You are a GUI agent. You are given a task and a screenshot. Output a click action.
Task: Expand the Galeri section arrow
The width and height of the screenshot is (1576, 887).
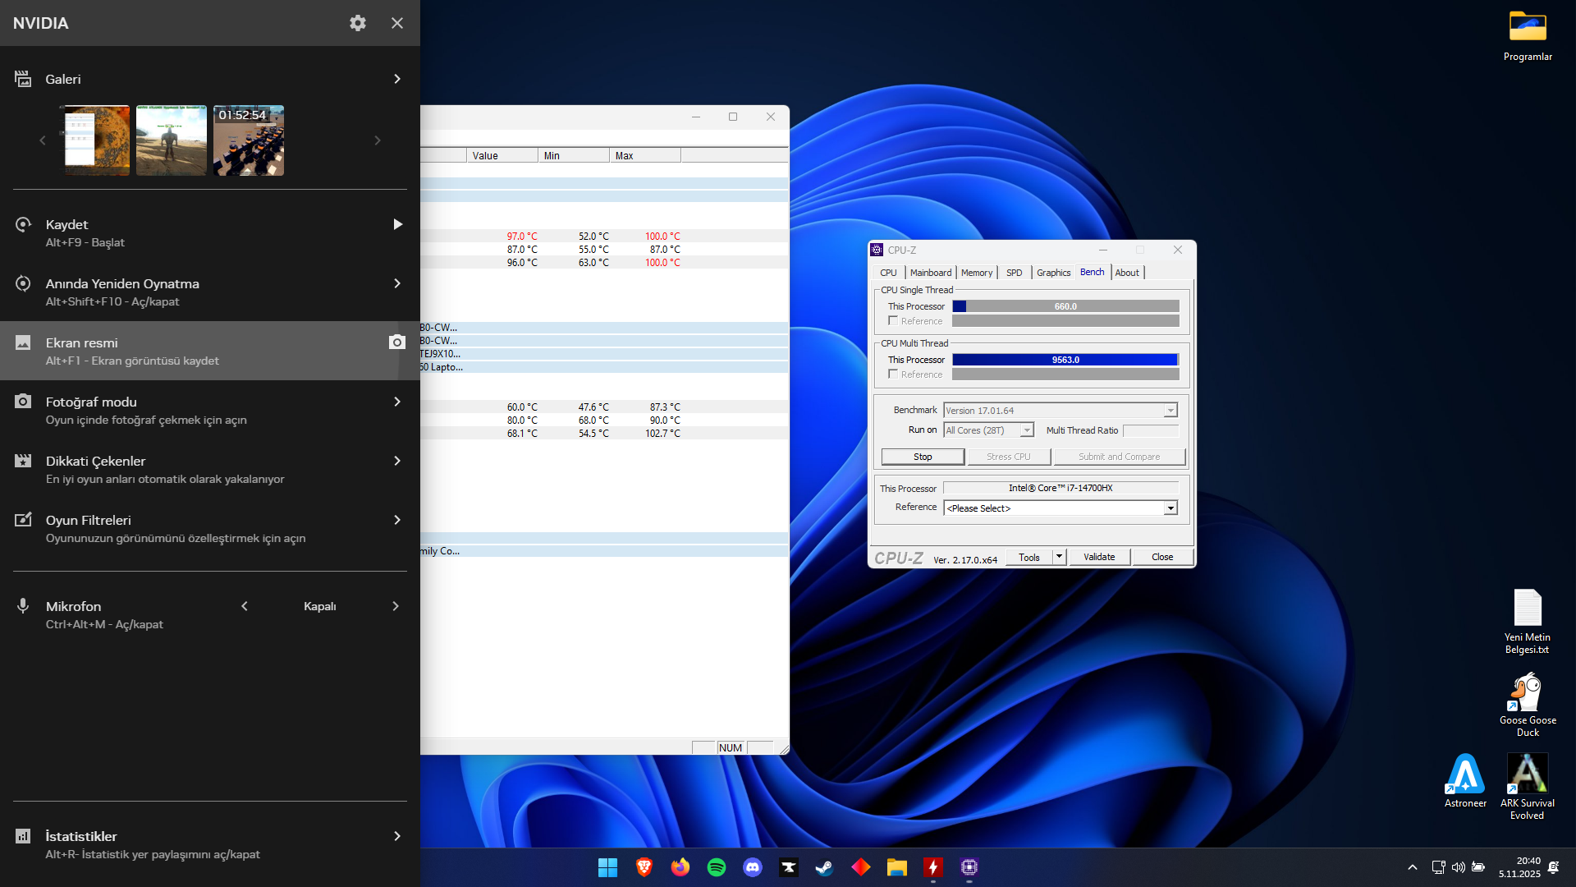pyautogui.click(x=397, y=79)
